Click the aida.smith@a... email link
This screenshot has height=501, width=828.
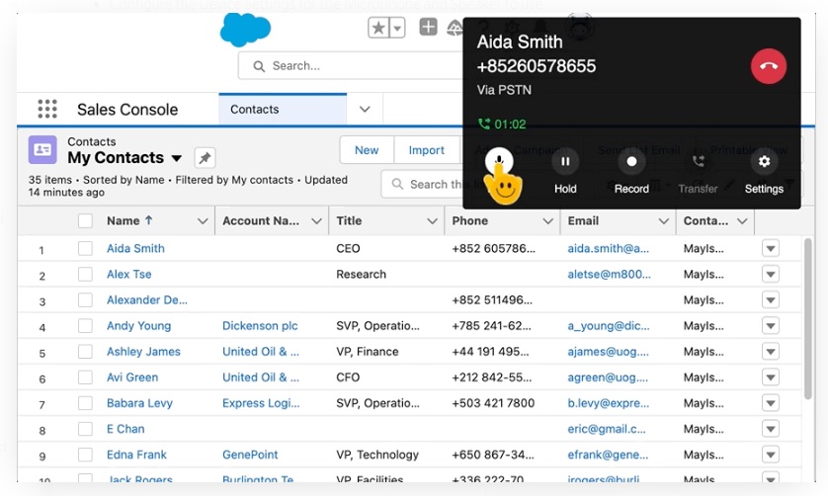[x=609, y=248]
